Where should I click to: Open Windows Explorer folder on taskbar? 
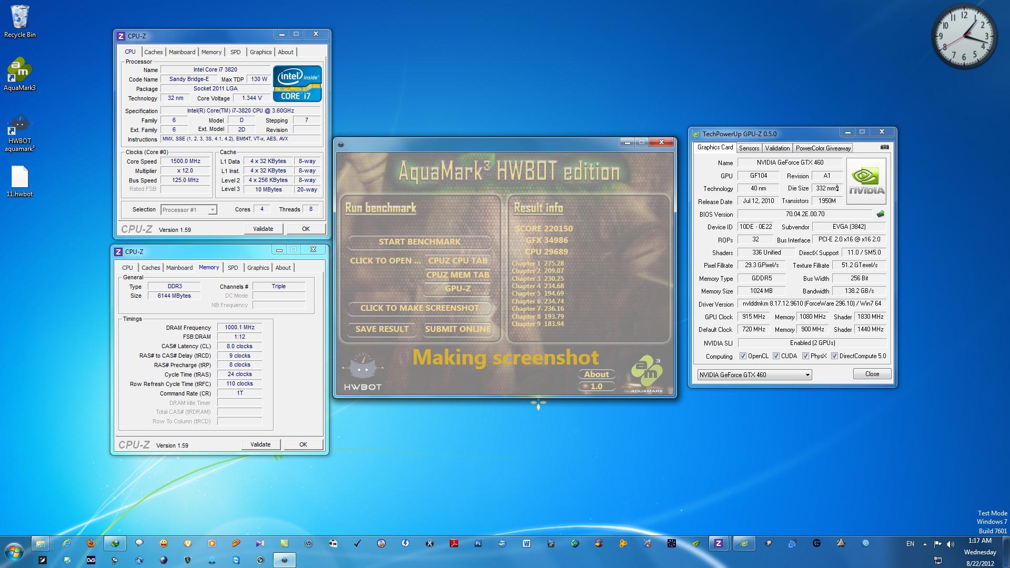pos(41,543)
